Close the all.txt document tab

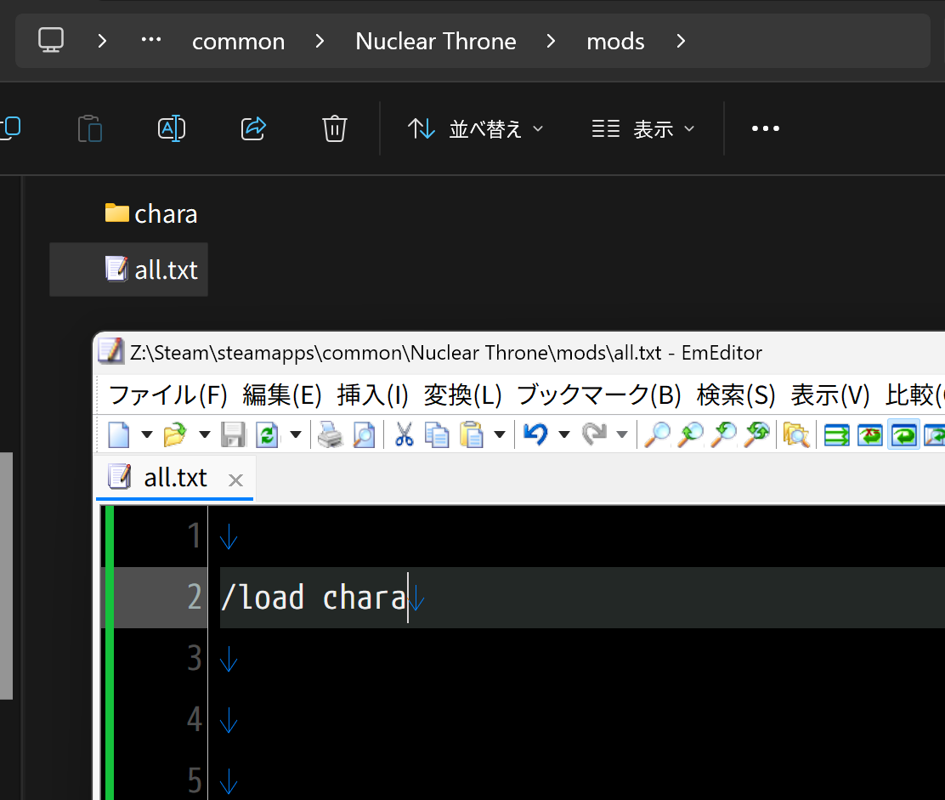click(x=235, y=480)
